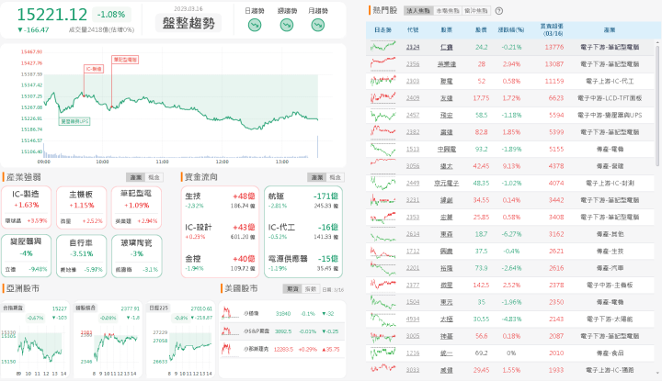This screenshot has height=381, width=662.
Task: Open the sparkline chart for stock 1513 中興電
Action: 382,149
